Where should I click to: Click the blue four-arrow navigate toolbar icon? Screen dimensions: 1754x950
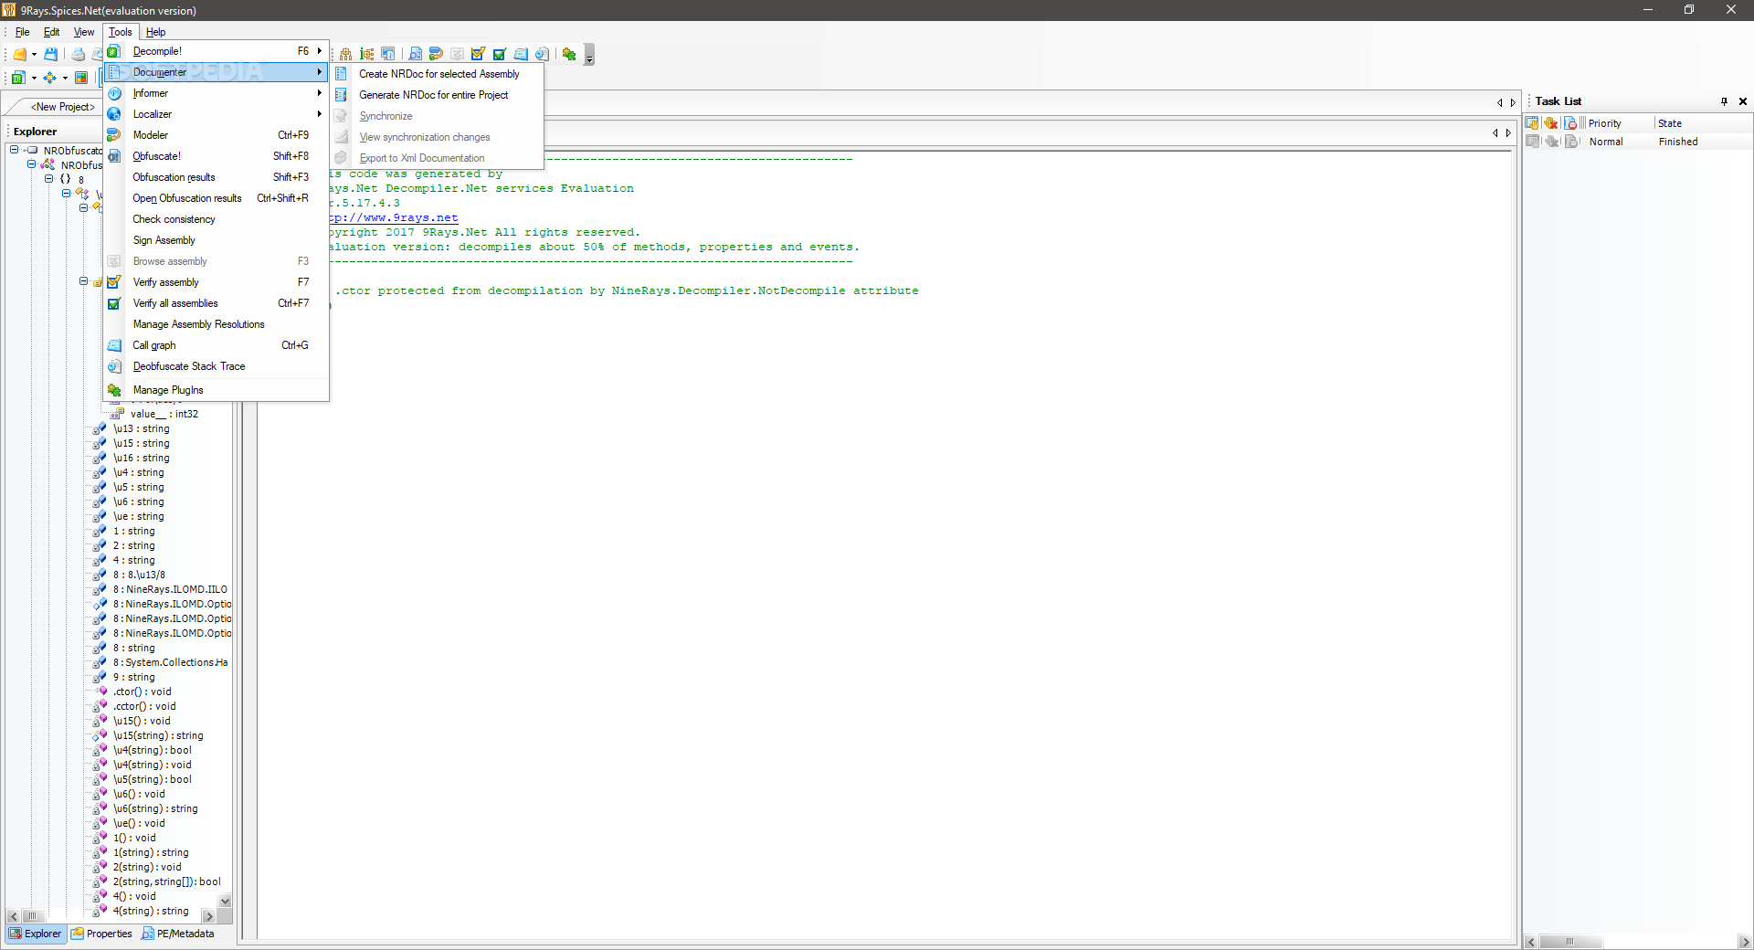click(x=50, y=78)
